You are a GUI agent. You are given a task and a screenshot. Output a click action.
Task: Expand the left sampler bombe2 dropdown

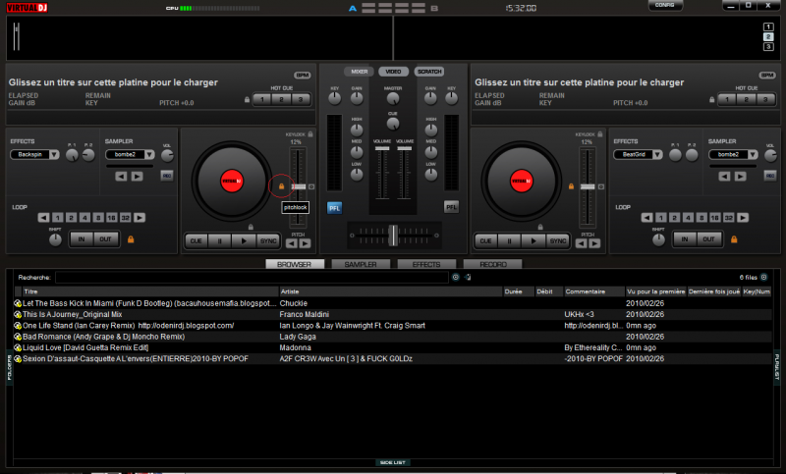pyautogui.click(x=149, y=154)
